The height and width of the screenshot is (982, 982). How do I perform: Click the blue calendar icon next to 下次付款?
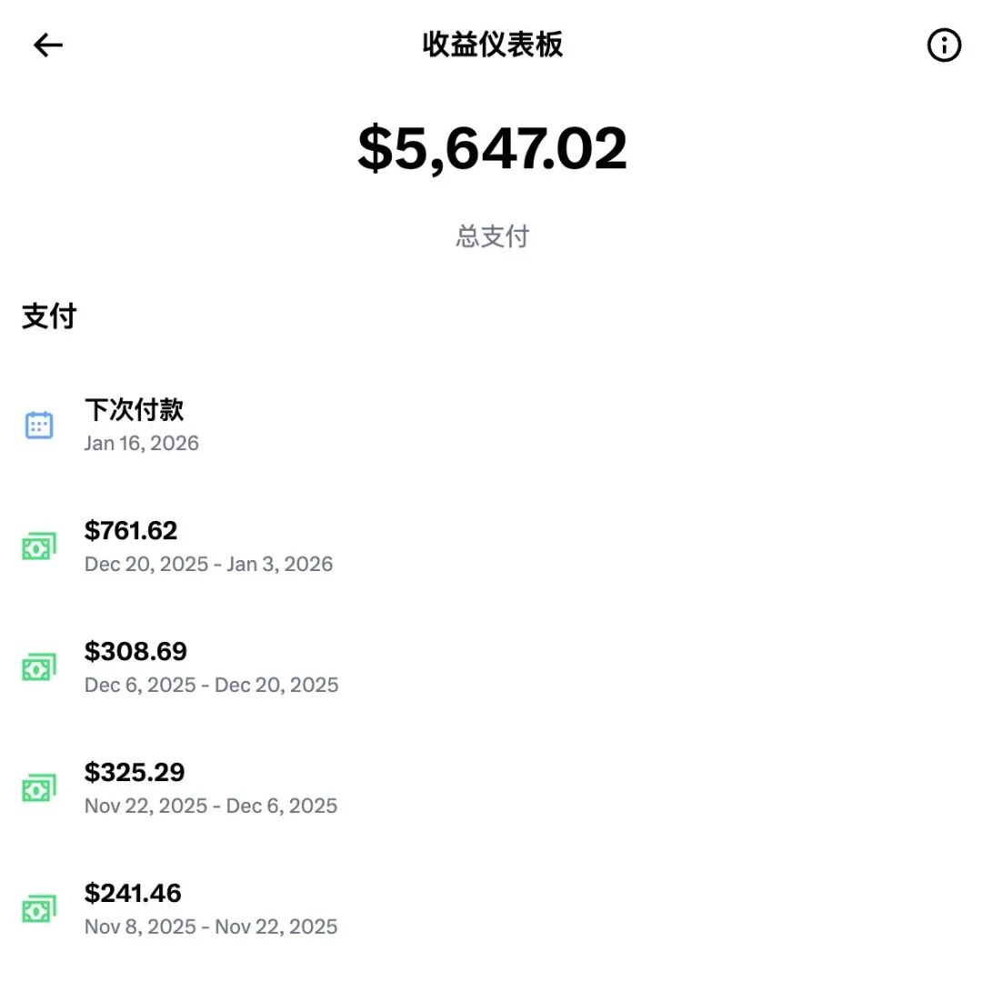(x=37, y=425)
